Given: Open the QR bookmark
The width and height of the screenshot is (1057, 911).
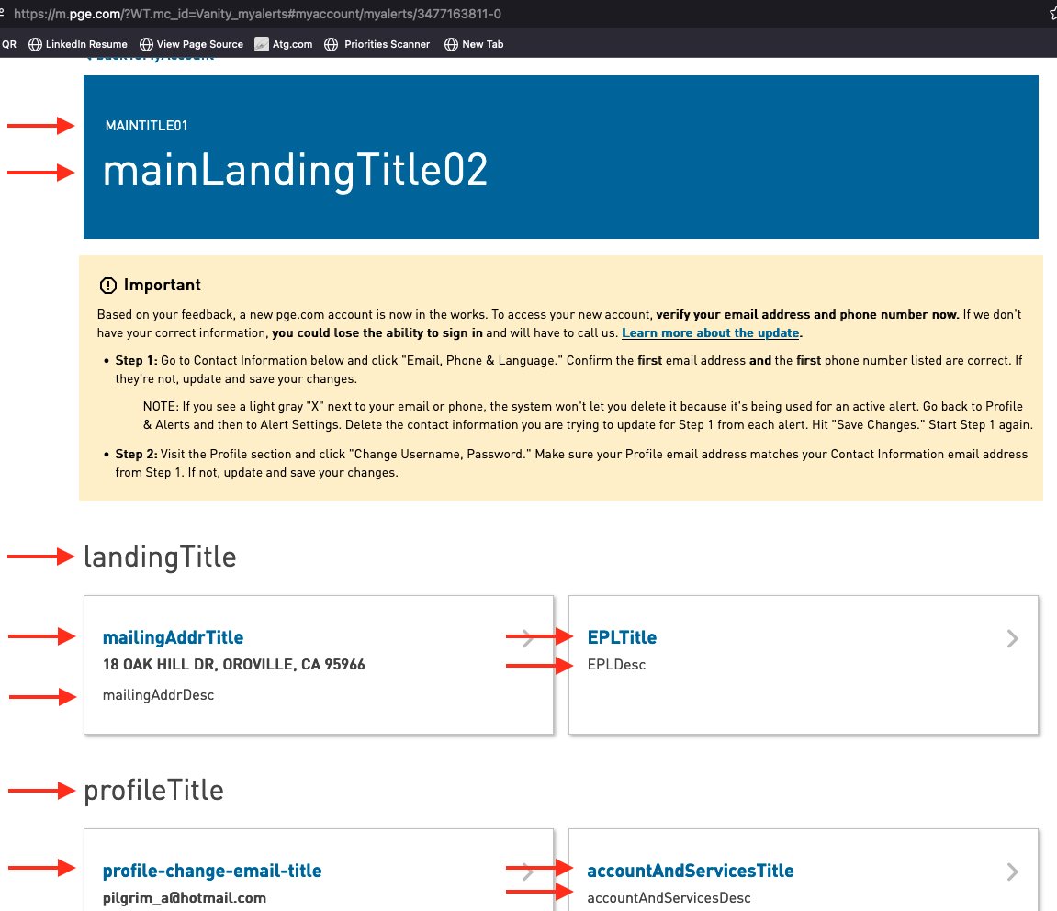Looking at the screenshot, I should tap(9, 44).
